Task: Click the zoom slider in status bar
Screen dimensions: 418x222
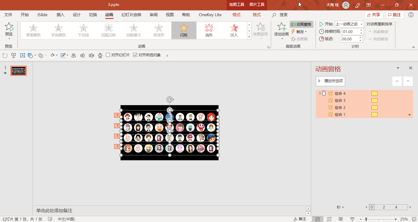Action: point(366,219)
